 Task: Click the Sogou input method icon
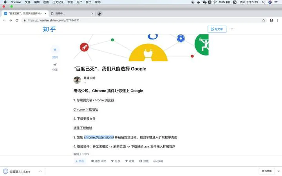[x=235, y=2]
